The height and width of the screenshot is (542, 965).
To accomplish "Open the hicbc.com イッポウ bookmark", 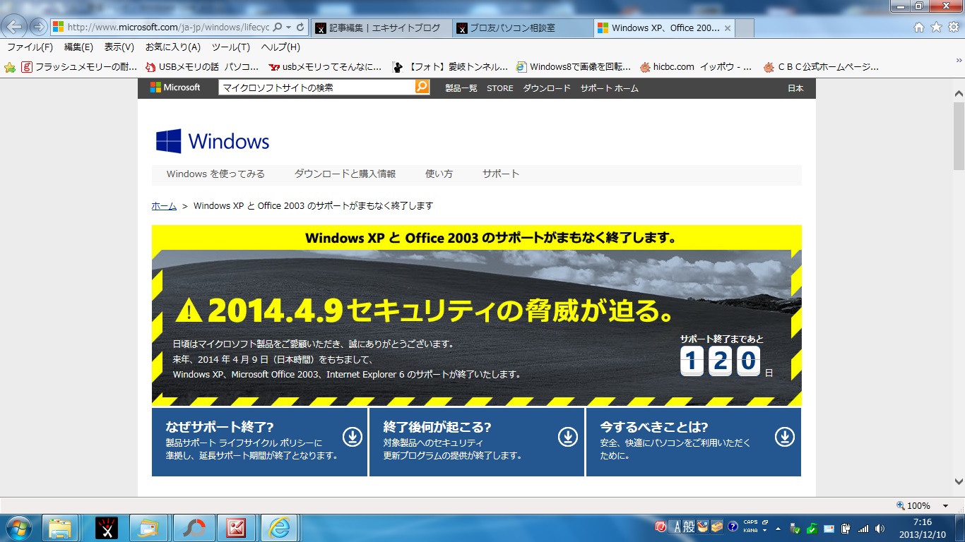I will click(x=696, y=67).
